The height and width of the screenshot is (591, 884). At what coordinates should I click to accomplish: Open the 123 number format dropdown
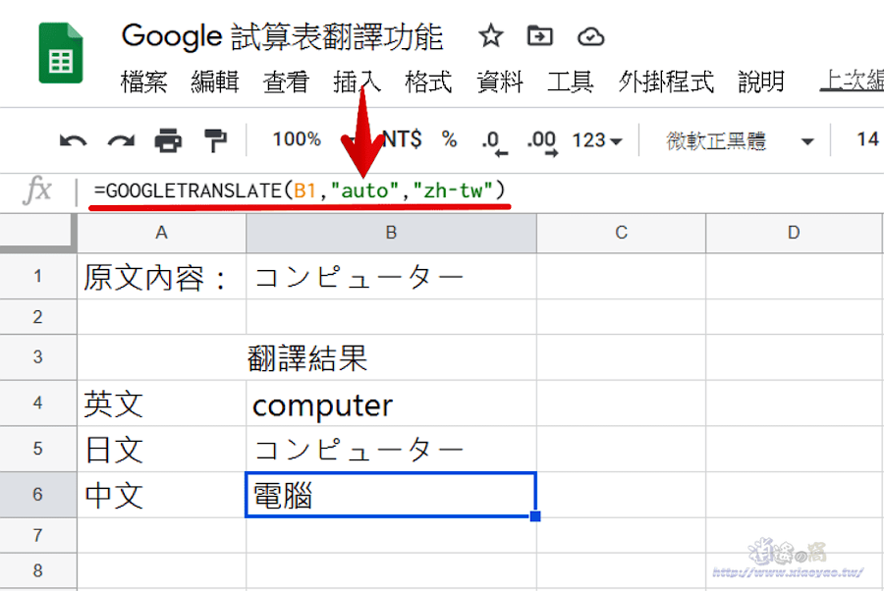[597, 139]
